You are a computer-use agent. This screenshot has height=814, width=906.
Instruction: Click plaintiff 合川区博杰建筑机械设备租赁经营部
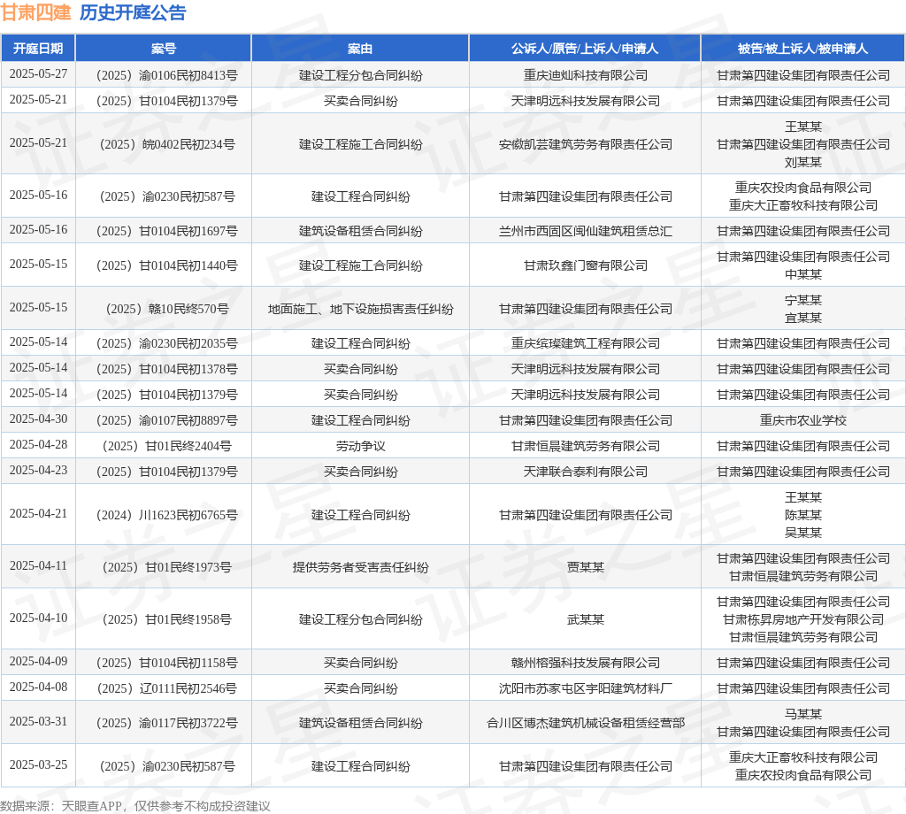coord(585,723)
